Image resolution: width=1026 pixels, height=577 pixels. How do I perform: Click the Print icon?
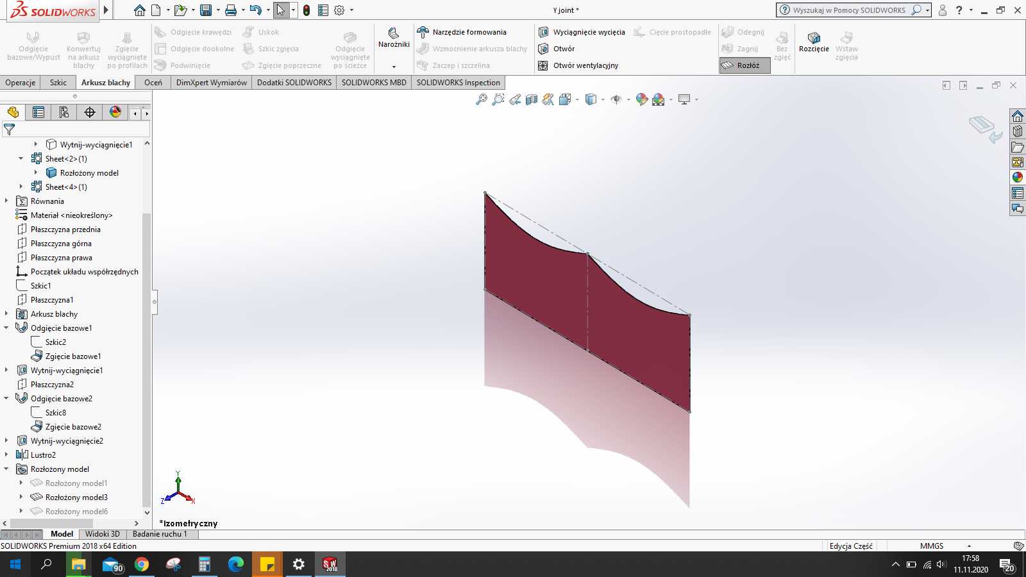point(231,10)
